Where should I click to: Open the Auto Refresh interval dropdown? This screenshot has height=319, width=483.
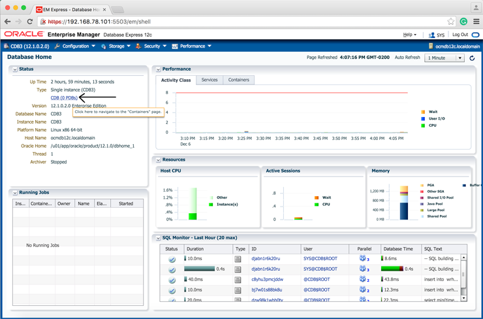click(444, 58)
